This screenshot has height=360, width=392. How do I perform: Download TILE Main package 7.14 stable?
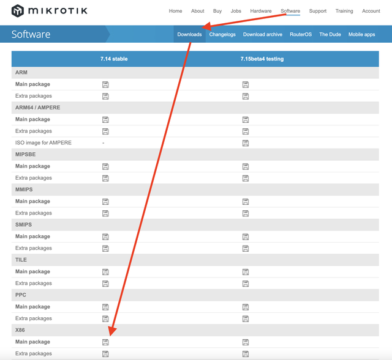(105, 272)
